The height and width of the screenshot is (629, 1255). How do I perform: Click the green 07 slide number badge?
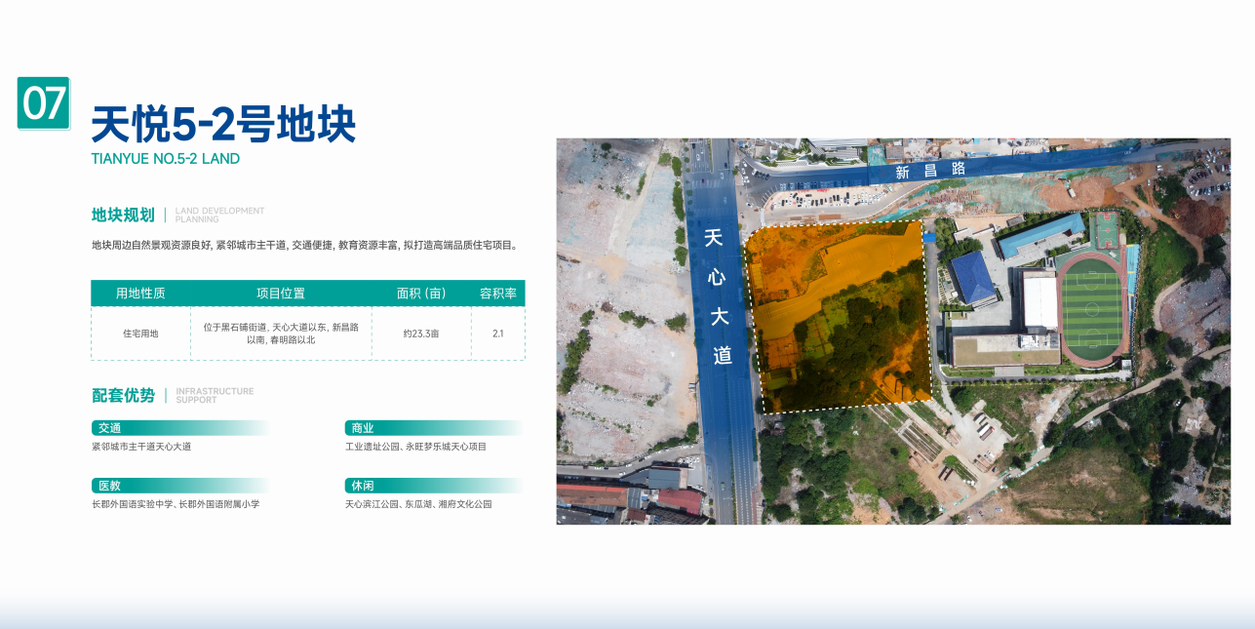click(x=44, y=103)
